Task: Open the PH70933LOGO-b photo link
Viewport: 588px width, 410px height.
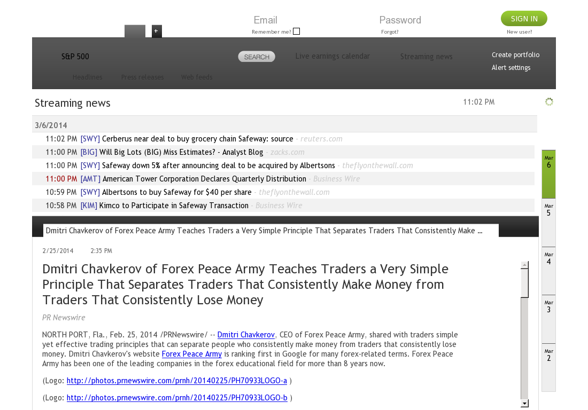Action: coord(177,398)
